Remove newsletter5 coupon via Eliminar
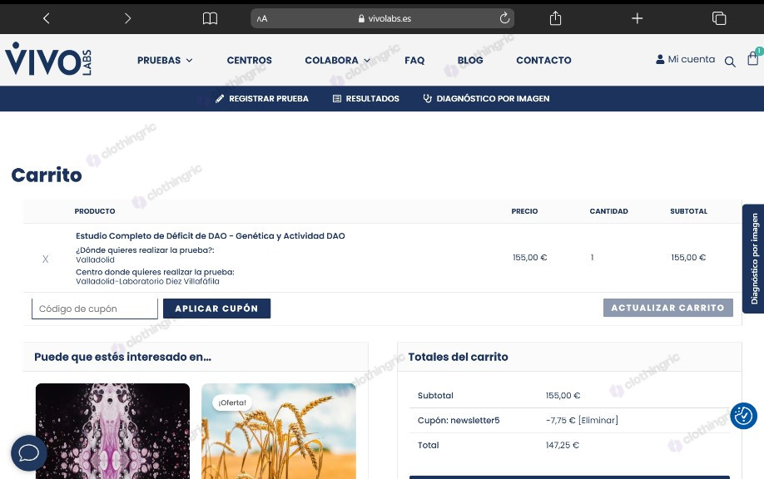Screen dimensions: 764x479 [598, 420]
